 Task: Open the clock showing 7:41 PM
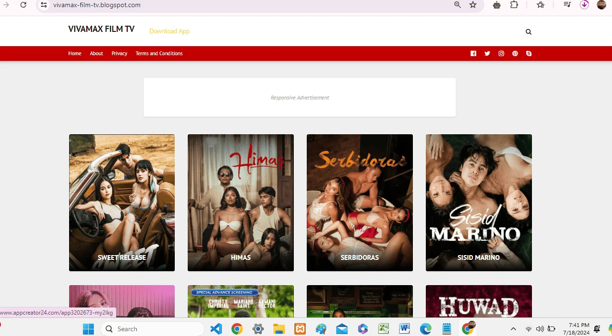576,329
